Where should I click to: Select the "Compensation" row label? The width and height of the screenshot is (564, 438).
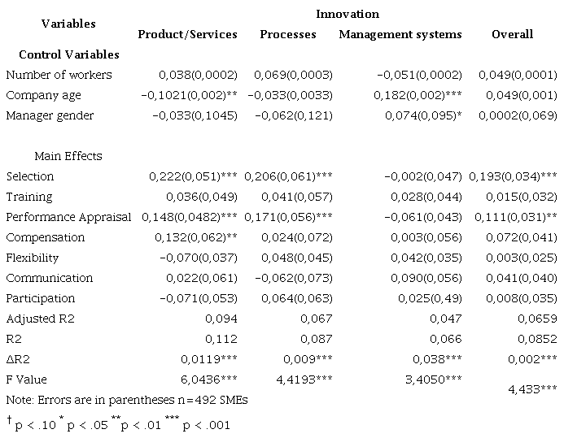pyautogui.click(x=45, y=237)
